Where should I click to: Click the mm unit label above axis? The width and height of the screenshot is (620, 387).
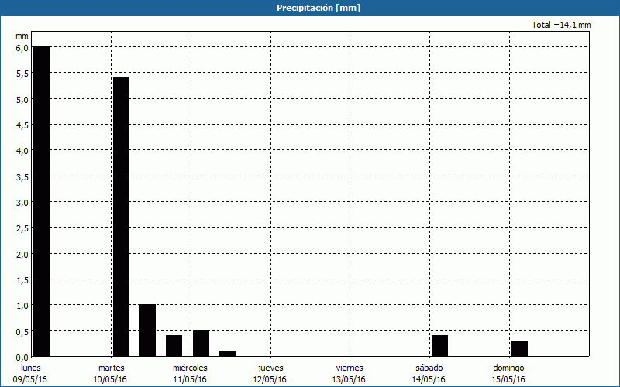coord(22,36)
